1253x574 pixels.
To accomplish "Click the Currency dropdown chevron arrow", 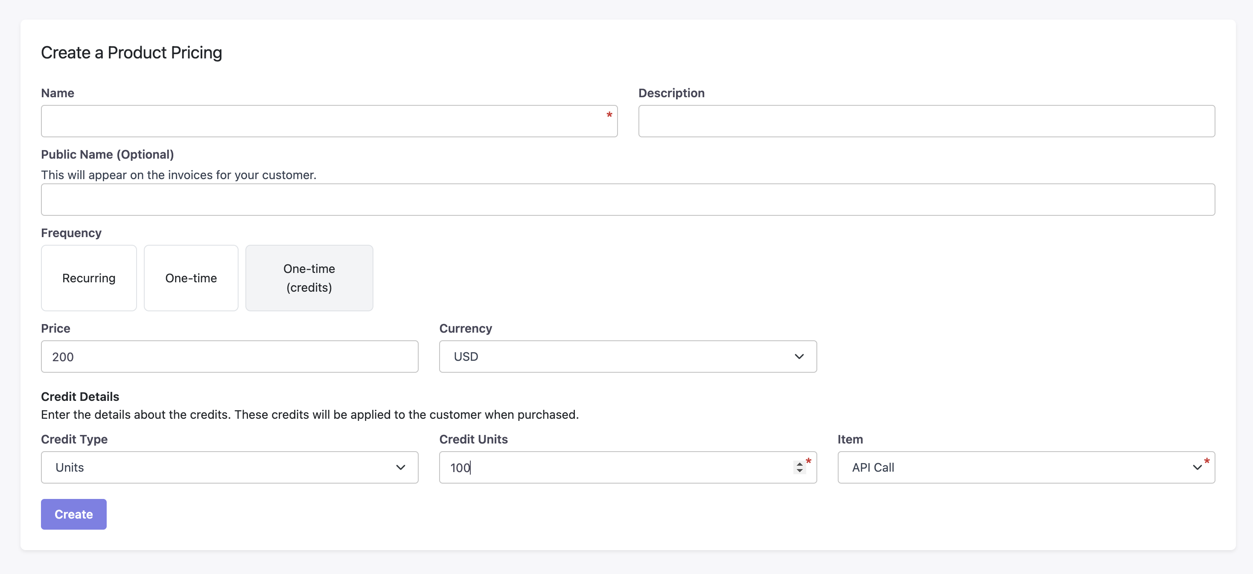I will pyautogui.click(x=798, y=356).
